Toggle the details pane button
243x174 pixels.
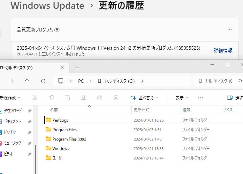pos(235,98)
